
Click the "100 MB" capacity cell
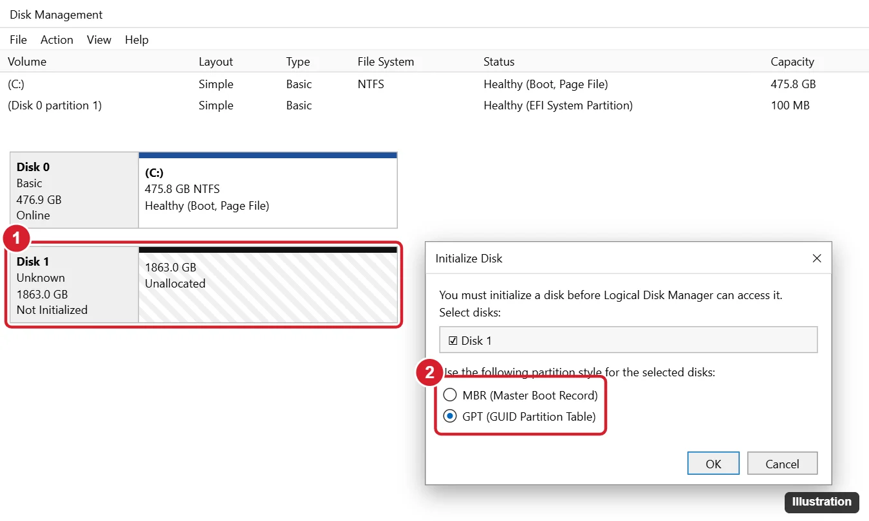click(x=790, y=105)
